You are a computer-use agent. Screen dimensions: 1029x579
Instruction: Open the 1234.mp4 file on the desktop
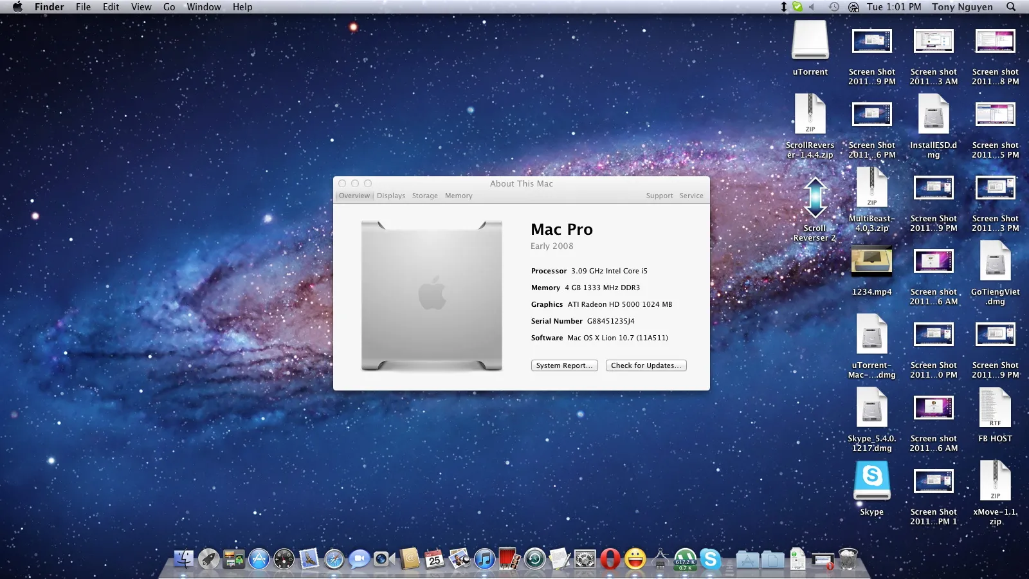[x=872, y=262]
